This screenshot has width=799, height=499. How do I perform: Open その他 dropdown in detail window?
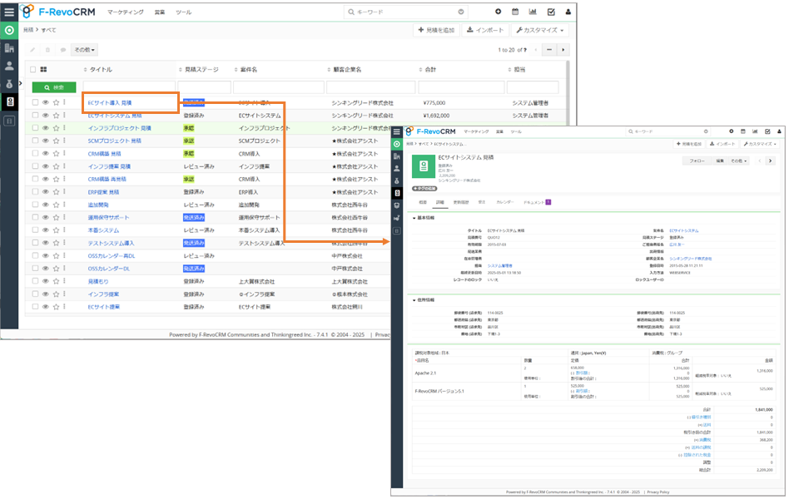(x=739, y=161)
